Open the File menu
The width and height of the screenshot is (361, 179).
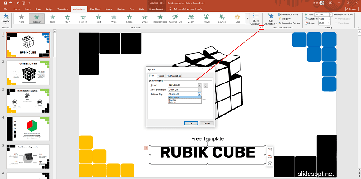click(x=6, y=9)
